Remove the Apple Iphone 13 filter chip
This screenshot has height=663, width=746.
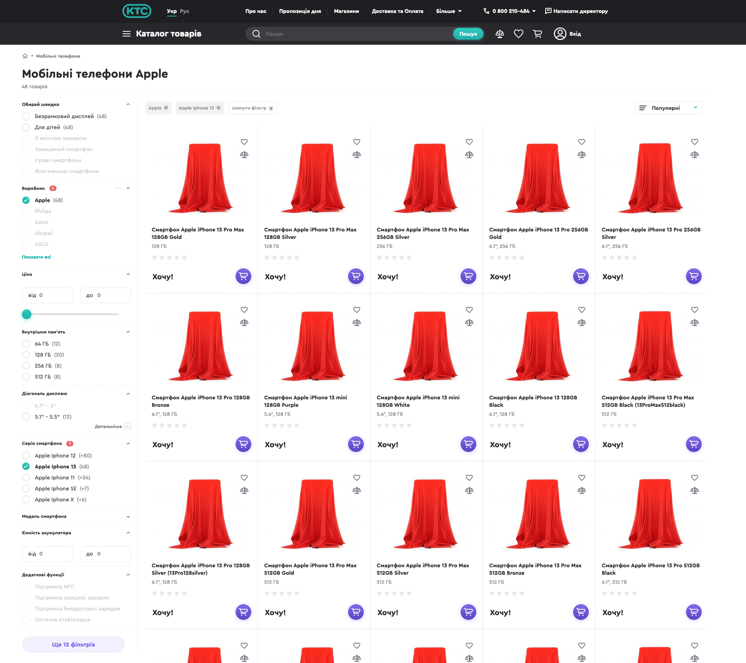219,108
